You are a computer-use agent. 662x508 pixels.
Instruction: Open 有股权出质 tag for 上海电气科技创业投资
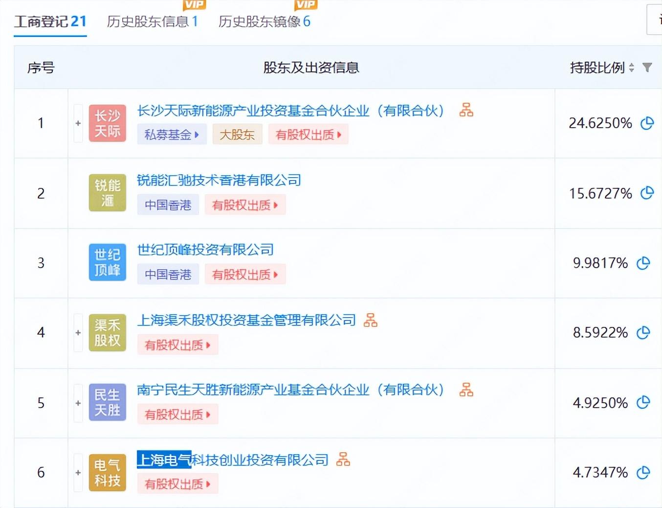tap(177, 484)
